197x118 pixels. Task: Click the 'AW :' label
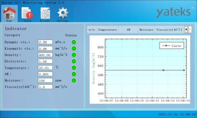click(x=8, y=74)
